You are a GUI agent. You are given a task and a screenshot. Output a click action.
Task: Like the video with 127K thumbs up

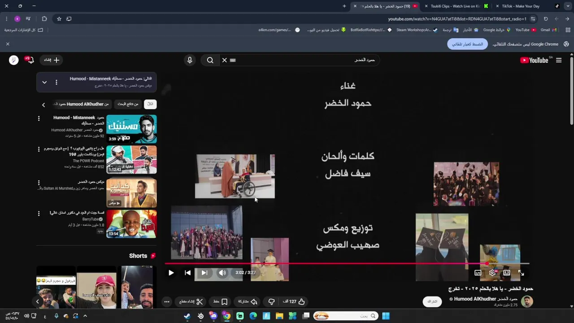(x=294, y=301)
